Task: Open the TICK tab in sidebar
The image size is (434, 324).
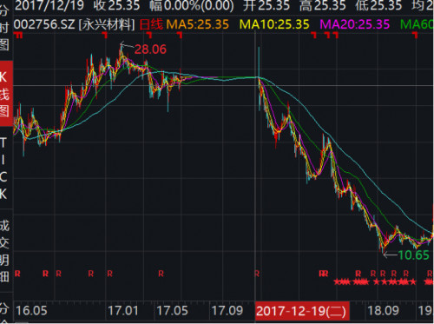Action: 3,168
